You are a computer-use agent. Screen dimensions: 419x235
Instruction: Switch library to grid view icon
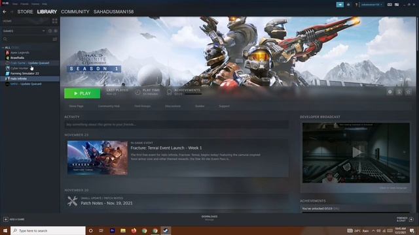tap(55, 21)
